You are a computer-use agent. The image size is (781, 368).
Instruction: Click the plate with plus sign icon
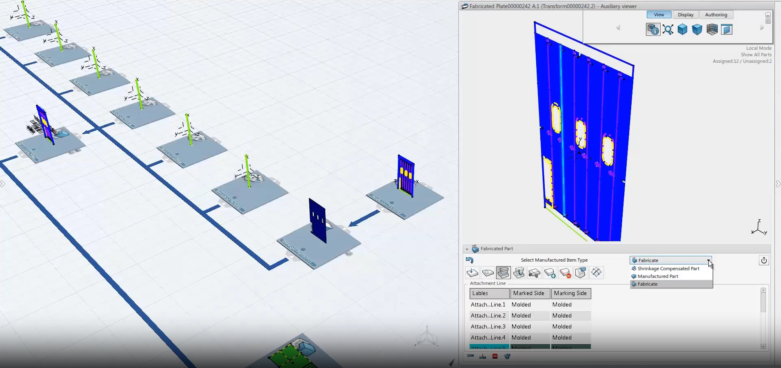coord(550,273)
